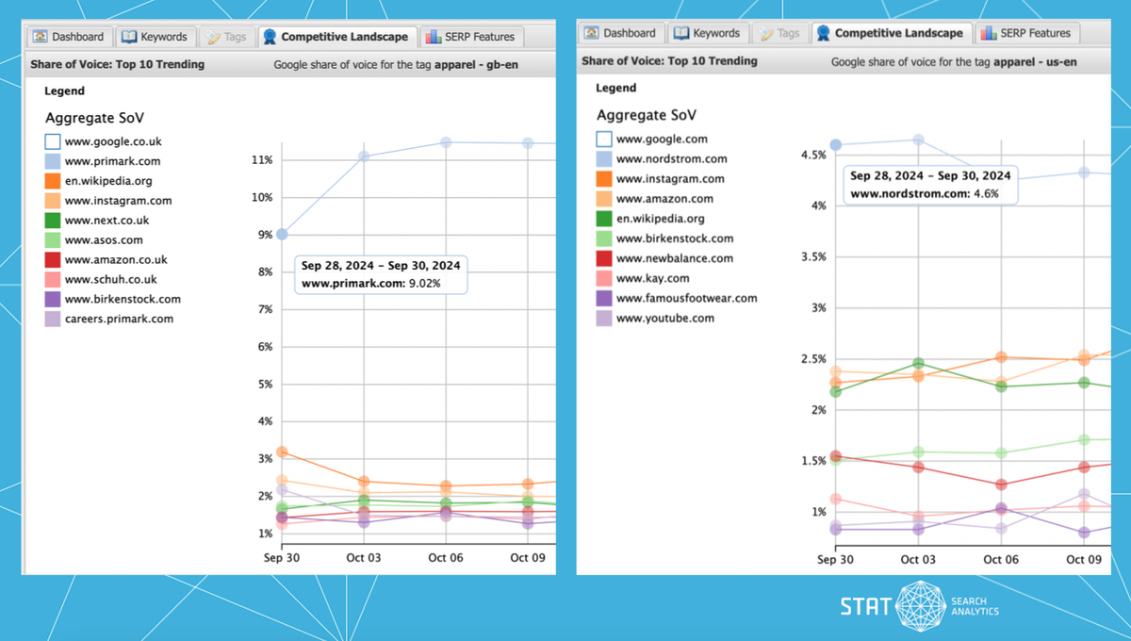Click the Tags label icon on the left panel
The image size is (1131, 641).
click(213, 37)
